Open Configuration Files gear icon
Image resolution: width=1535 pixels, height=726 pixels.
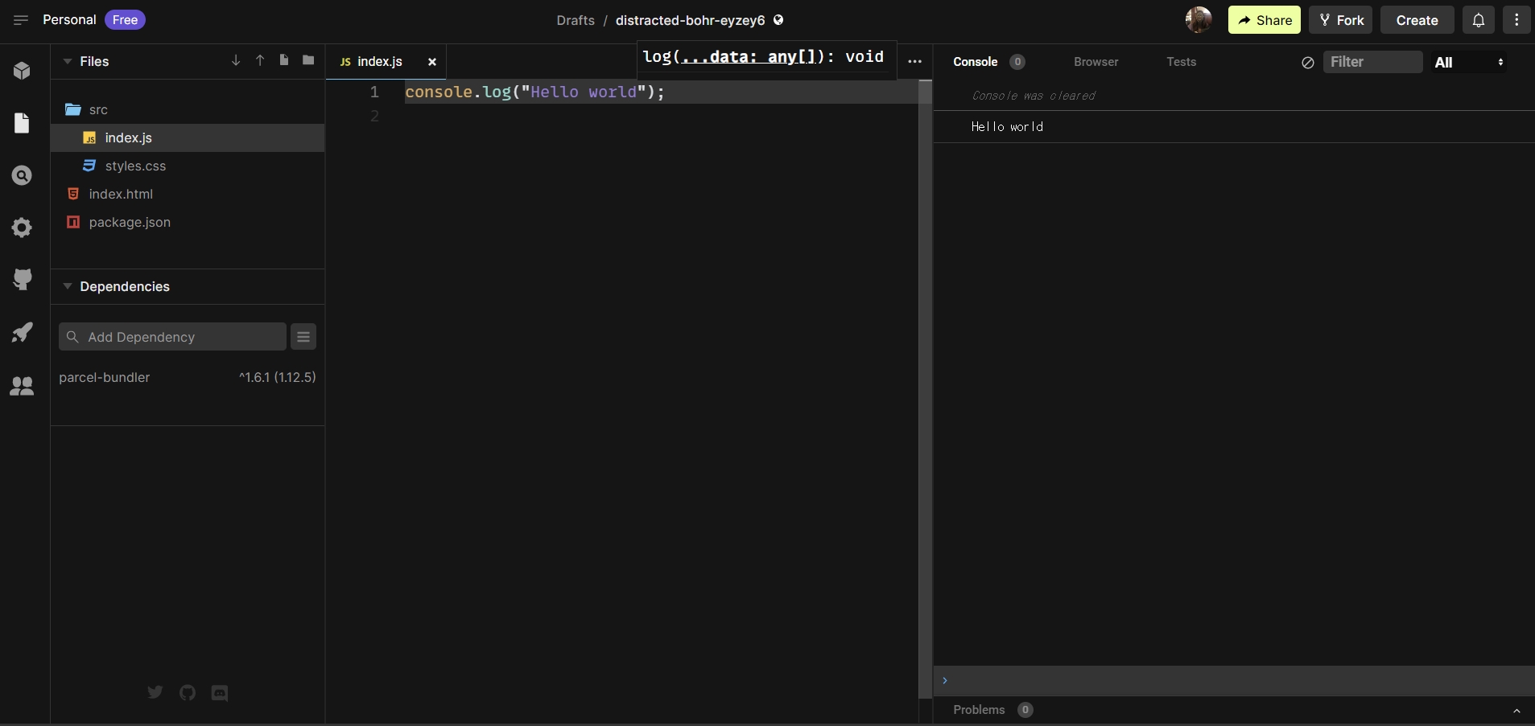pos(22,228)
